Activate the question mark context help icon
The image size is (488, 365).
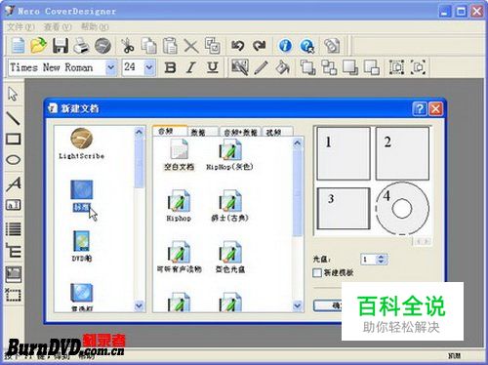coord(307,46)
